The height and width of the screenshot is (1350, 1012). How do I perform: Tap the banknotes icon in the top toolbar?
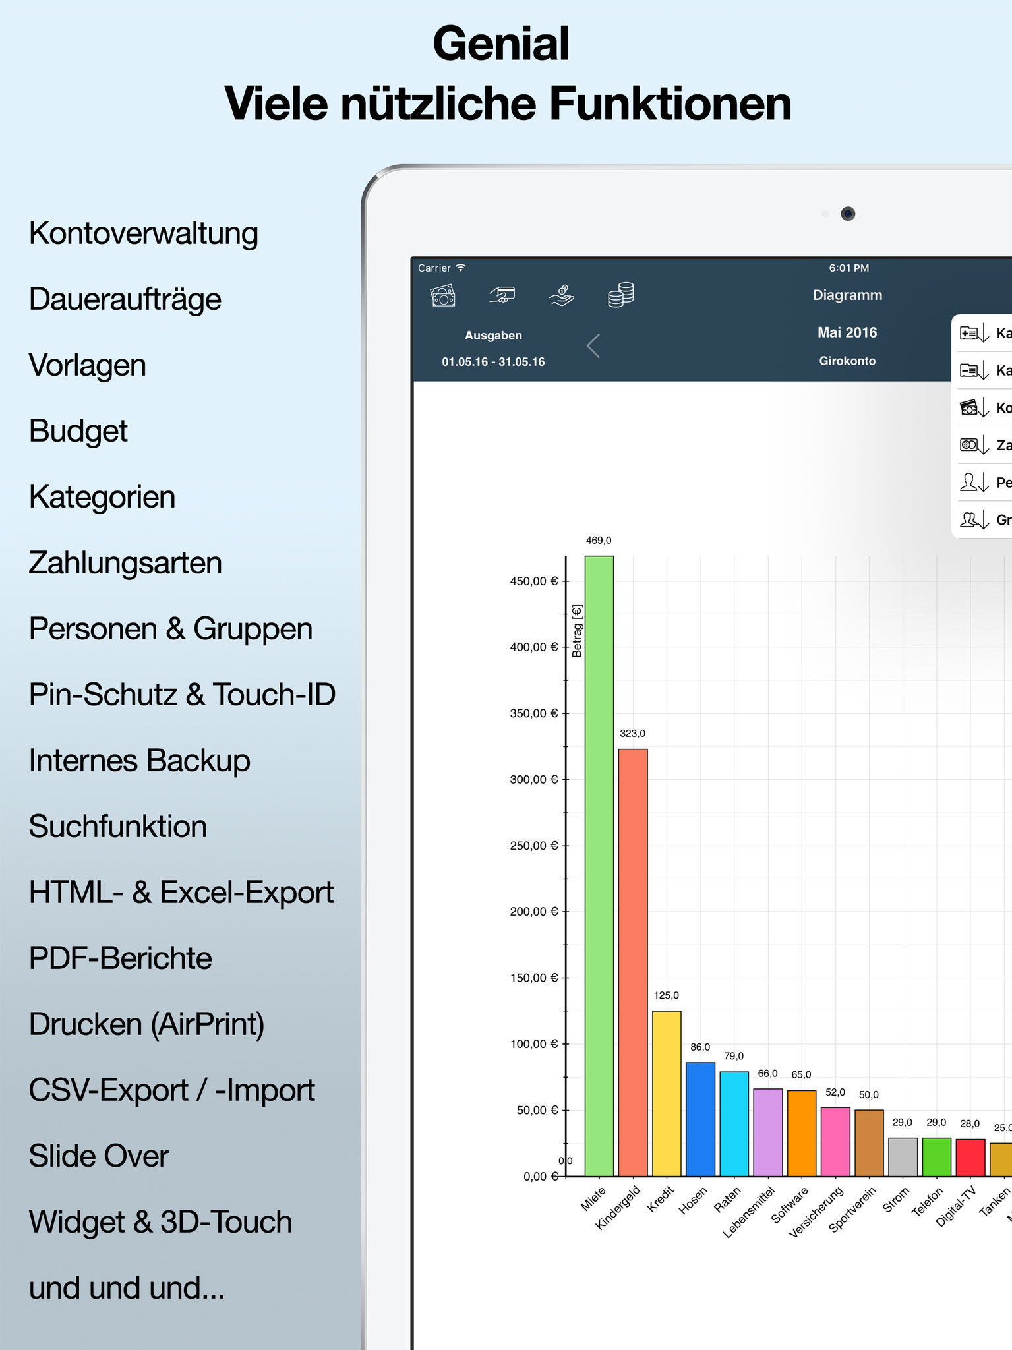443,295
